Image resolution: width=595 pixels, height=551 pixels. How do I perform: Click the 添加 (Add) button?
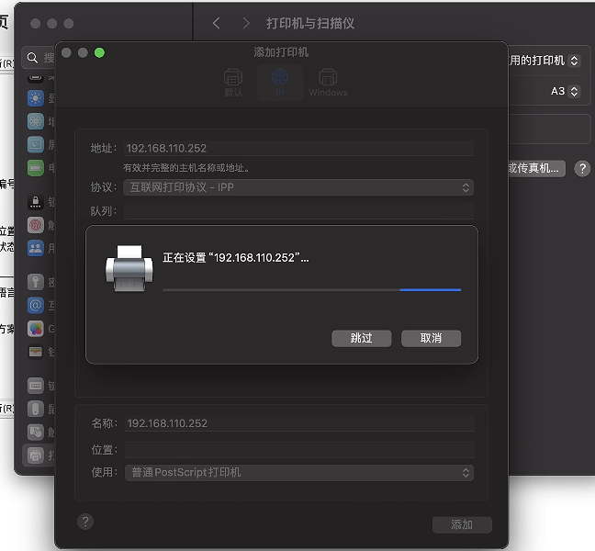(x=462, y=524)
